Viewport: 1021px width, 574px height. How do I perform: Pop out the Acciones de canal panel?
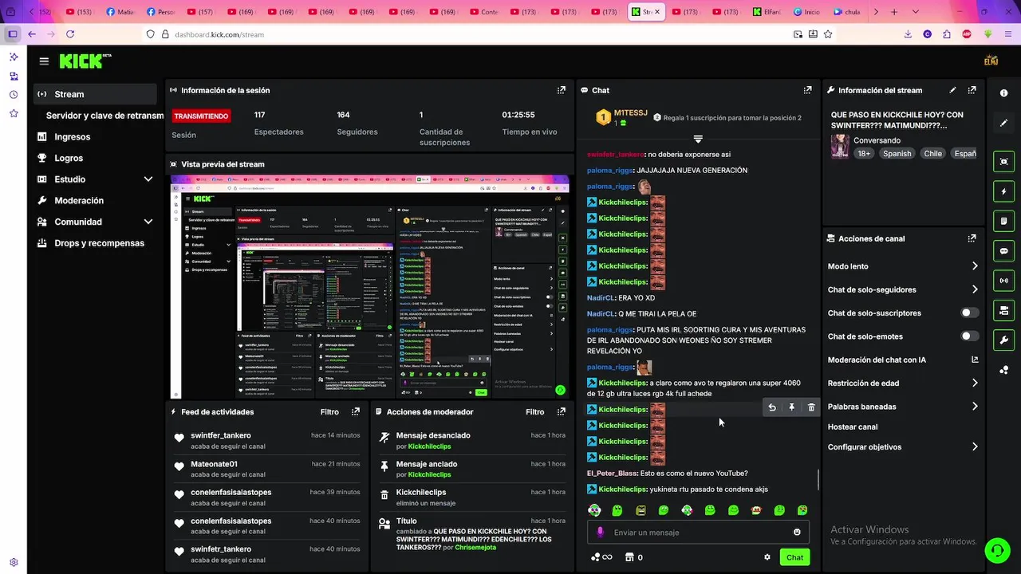[x=972, y=238]
